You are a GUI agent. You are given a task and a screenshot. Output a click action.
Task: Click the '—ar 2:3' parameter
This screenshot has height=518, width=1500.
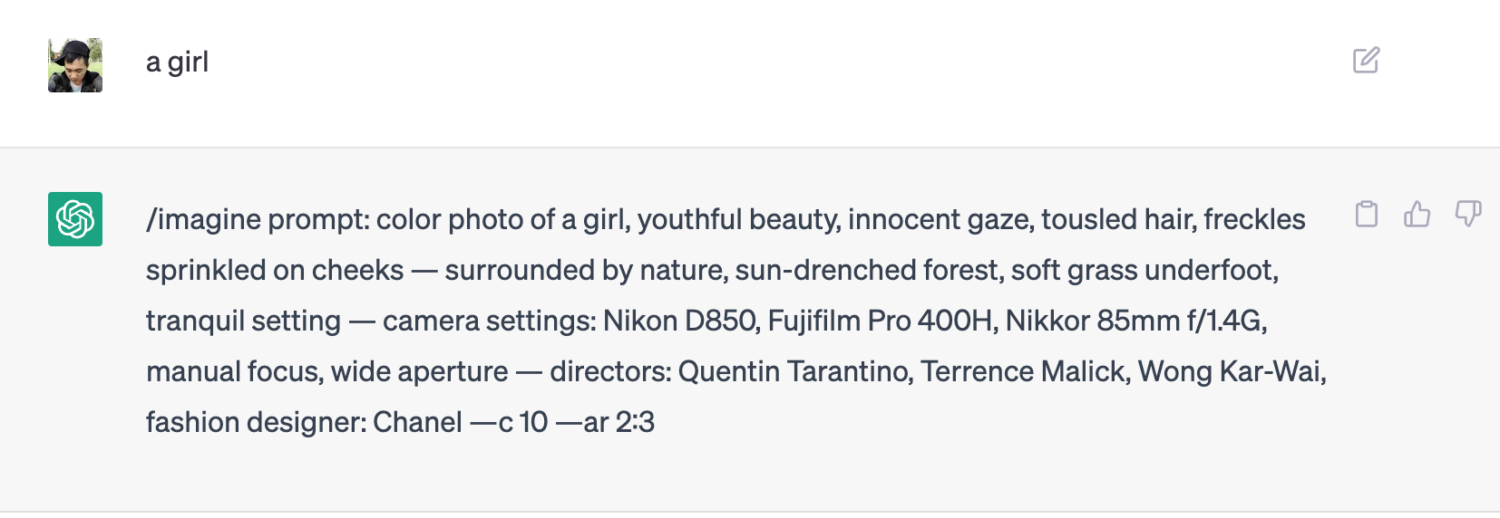pyautogui.click(x=606, y=422)
